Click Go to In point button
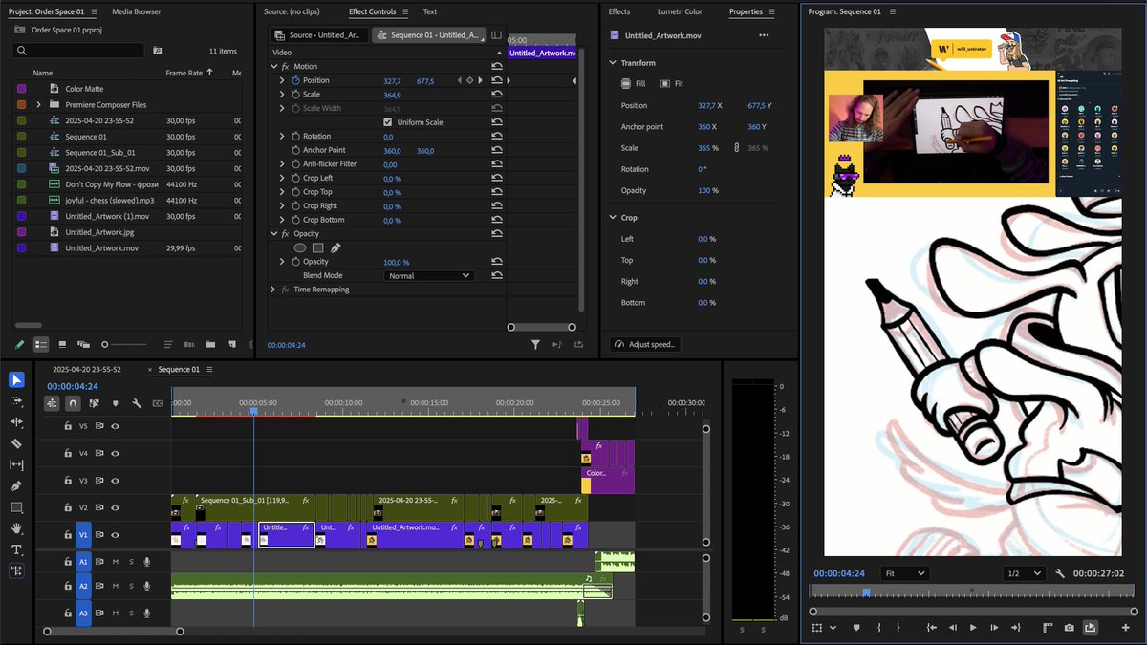Viewport: 1147px width, 645px height. 932,628
